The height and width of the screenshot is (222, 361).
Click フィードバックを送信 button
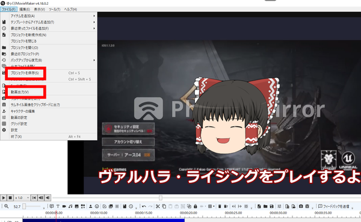click(333, 206)
